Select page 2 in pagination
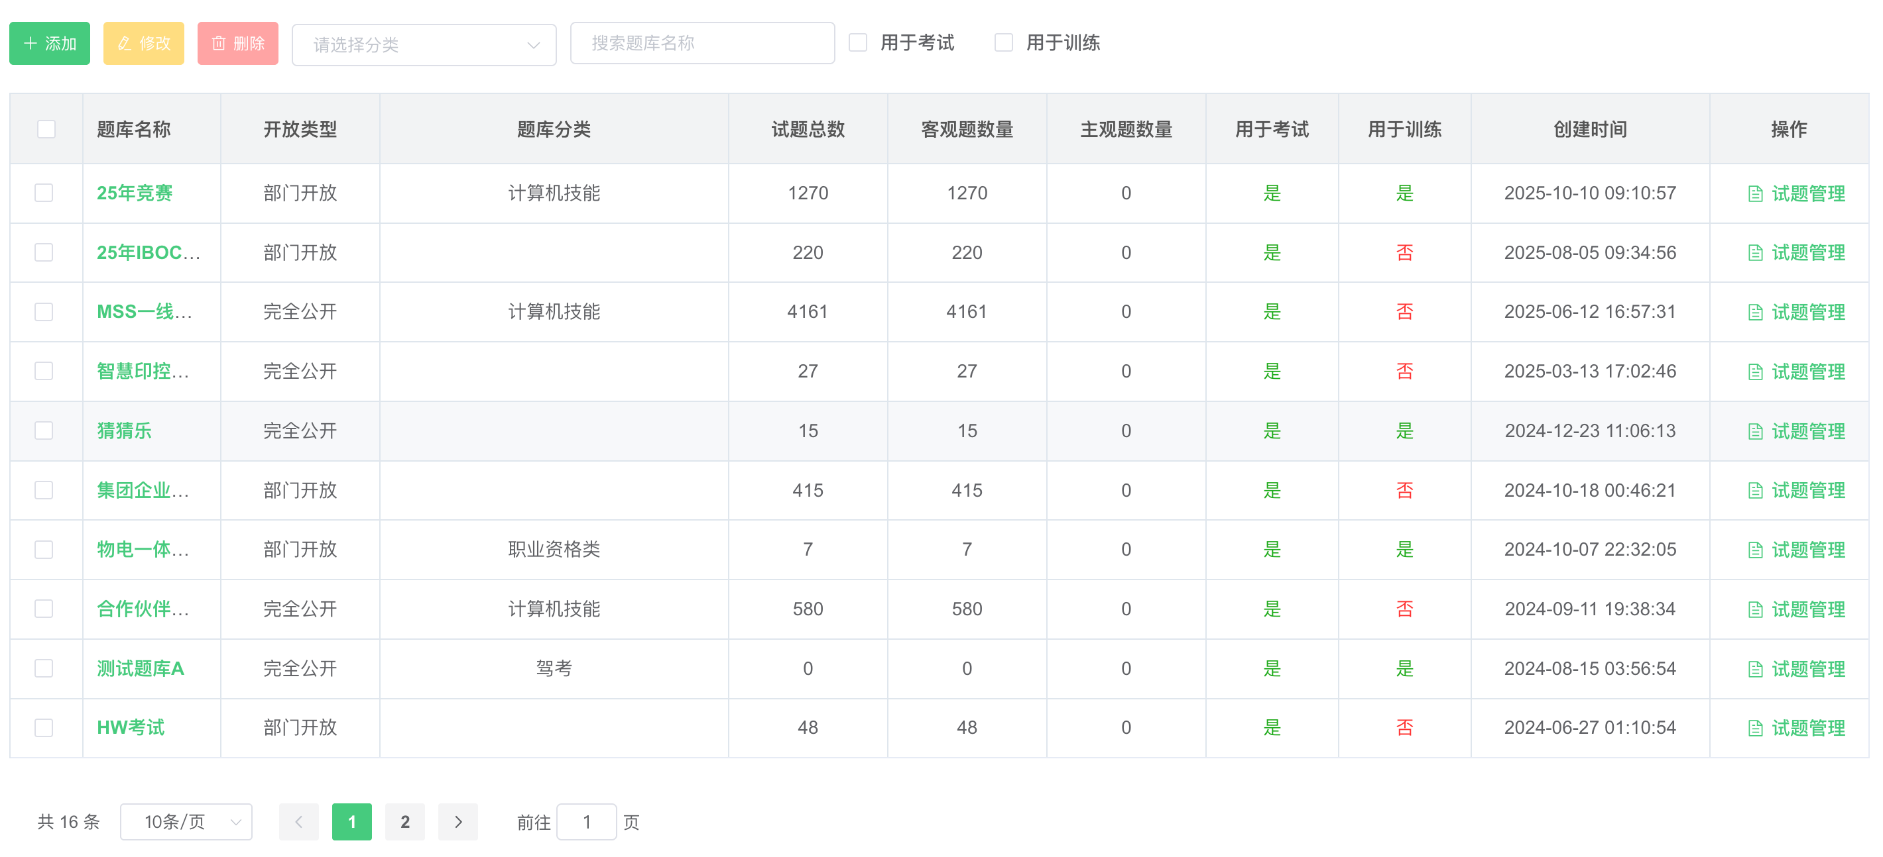Viewport: 1883px width, 857px height. click(x=405, y=822)
